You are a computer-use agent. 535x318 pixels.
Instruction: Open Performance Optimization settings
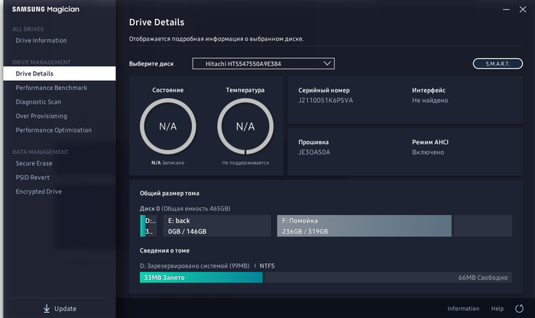(53, 130)
